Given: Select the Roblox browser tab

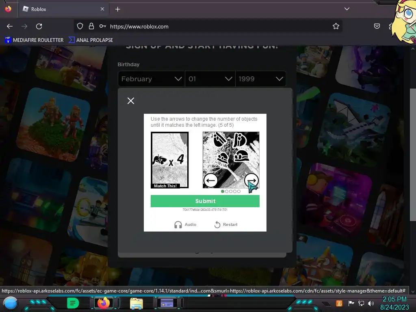Looking at the screenshot, I should 64,9.
